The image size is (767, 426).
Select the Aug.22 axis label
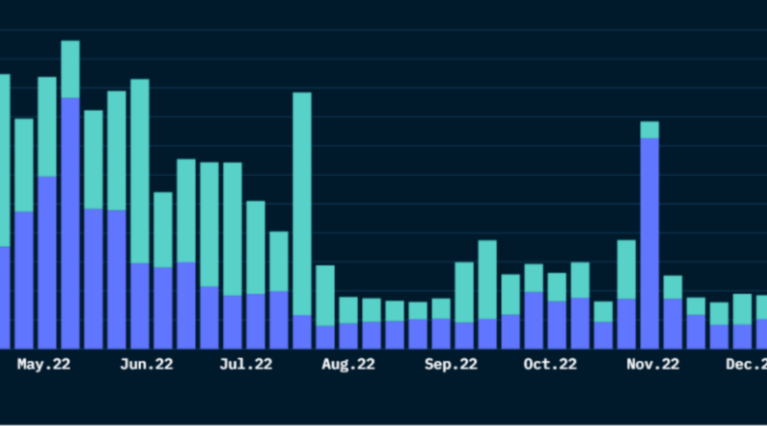348,364
